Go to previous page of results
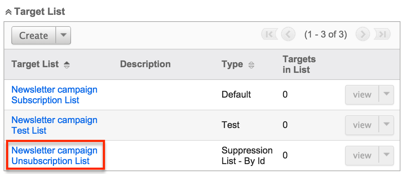The width and height of the screenshot is (404, 174). point(288,35)
